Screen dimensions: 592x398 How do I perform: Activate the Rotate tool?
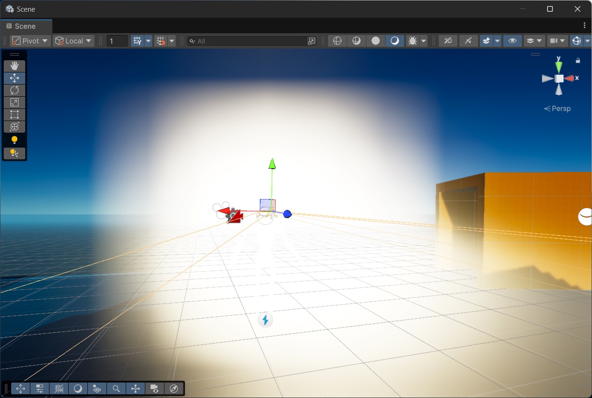pos(14,90)
